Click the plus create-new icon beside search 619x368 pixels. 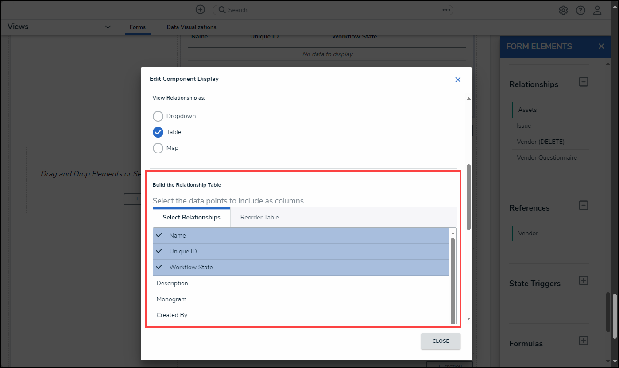(201, 10)
